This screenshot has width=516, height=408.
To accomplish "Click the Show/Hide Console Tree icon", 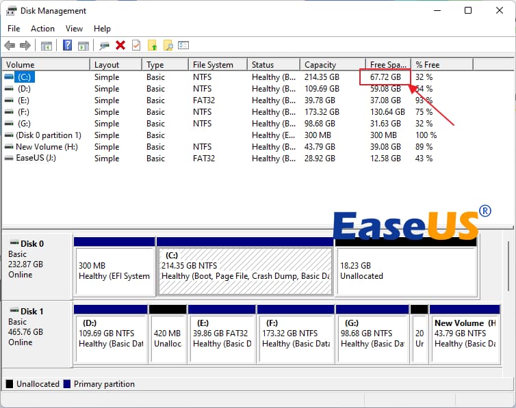I will point(47,45).
